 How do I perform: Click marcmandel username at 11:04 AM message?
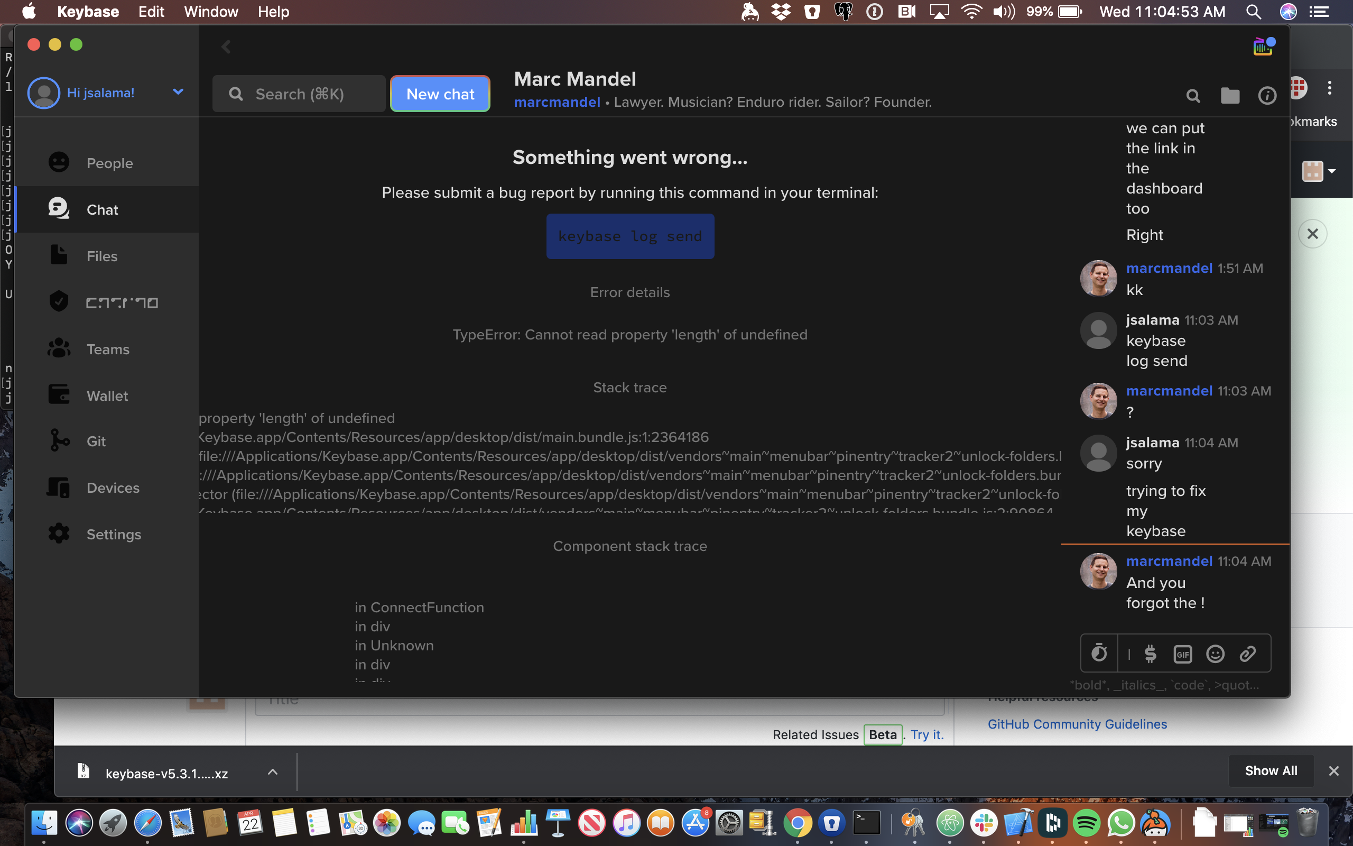(1169, 560)
